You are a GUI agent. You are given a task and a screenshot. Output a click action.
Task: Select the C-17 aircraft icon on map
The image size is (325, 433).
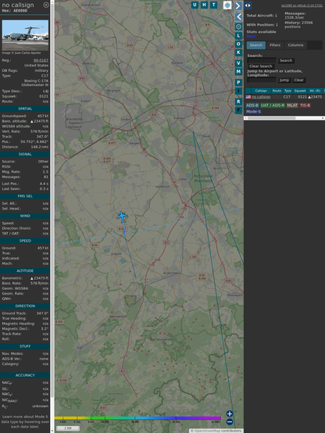coord(122,216)
